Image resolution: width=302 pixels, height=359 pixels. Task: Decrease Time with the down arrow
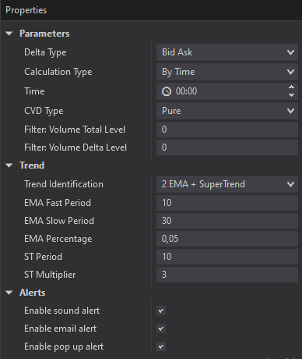[x=291, y=95]
